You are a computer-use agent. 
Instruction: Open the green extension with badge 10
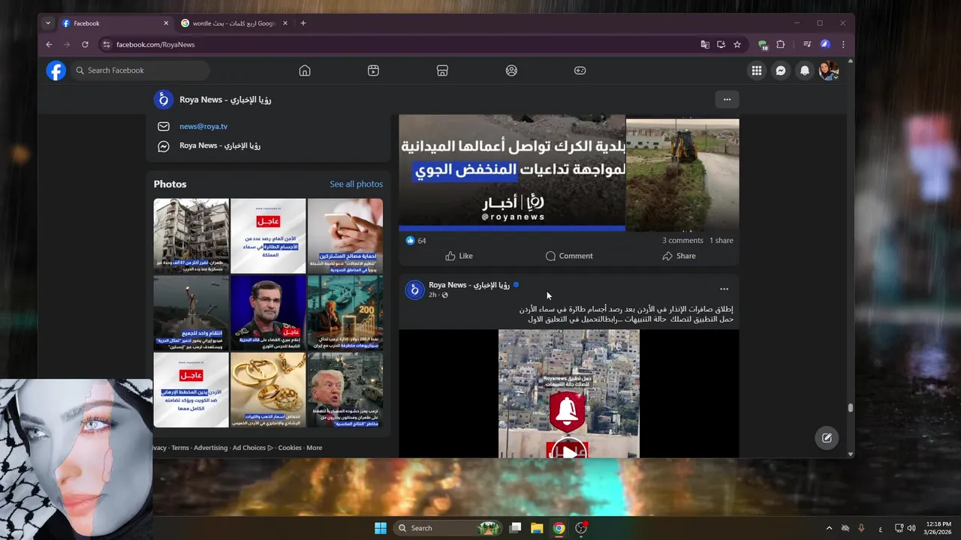tap(763, 44)
